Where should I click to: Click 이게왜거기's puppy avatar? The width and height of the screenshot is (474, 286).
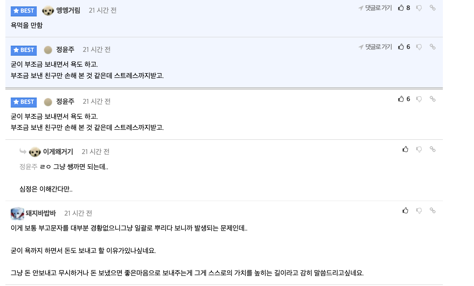(x=35, y=152)
